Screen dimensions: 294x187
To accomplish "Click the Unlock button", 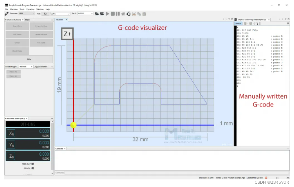I will [17, 43].
